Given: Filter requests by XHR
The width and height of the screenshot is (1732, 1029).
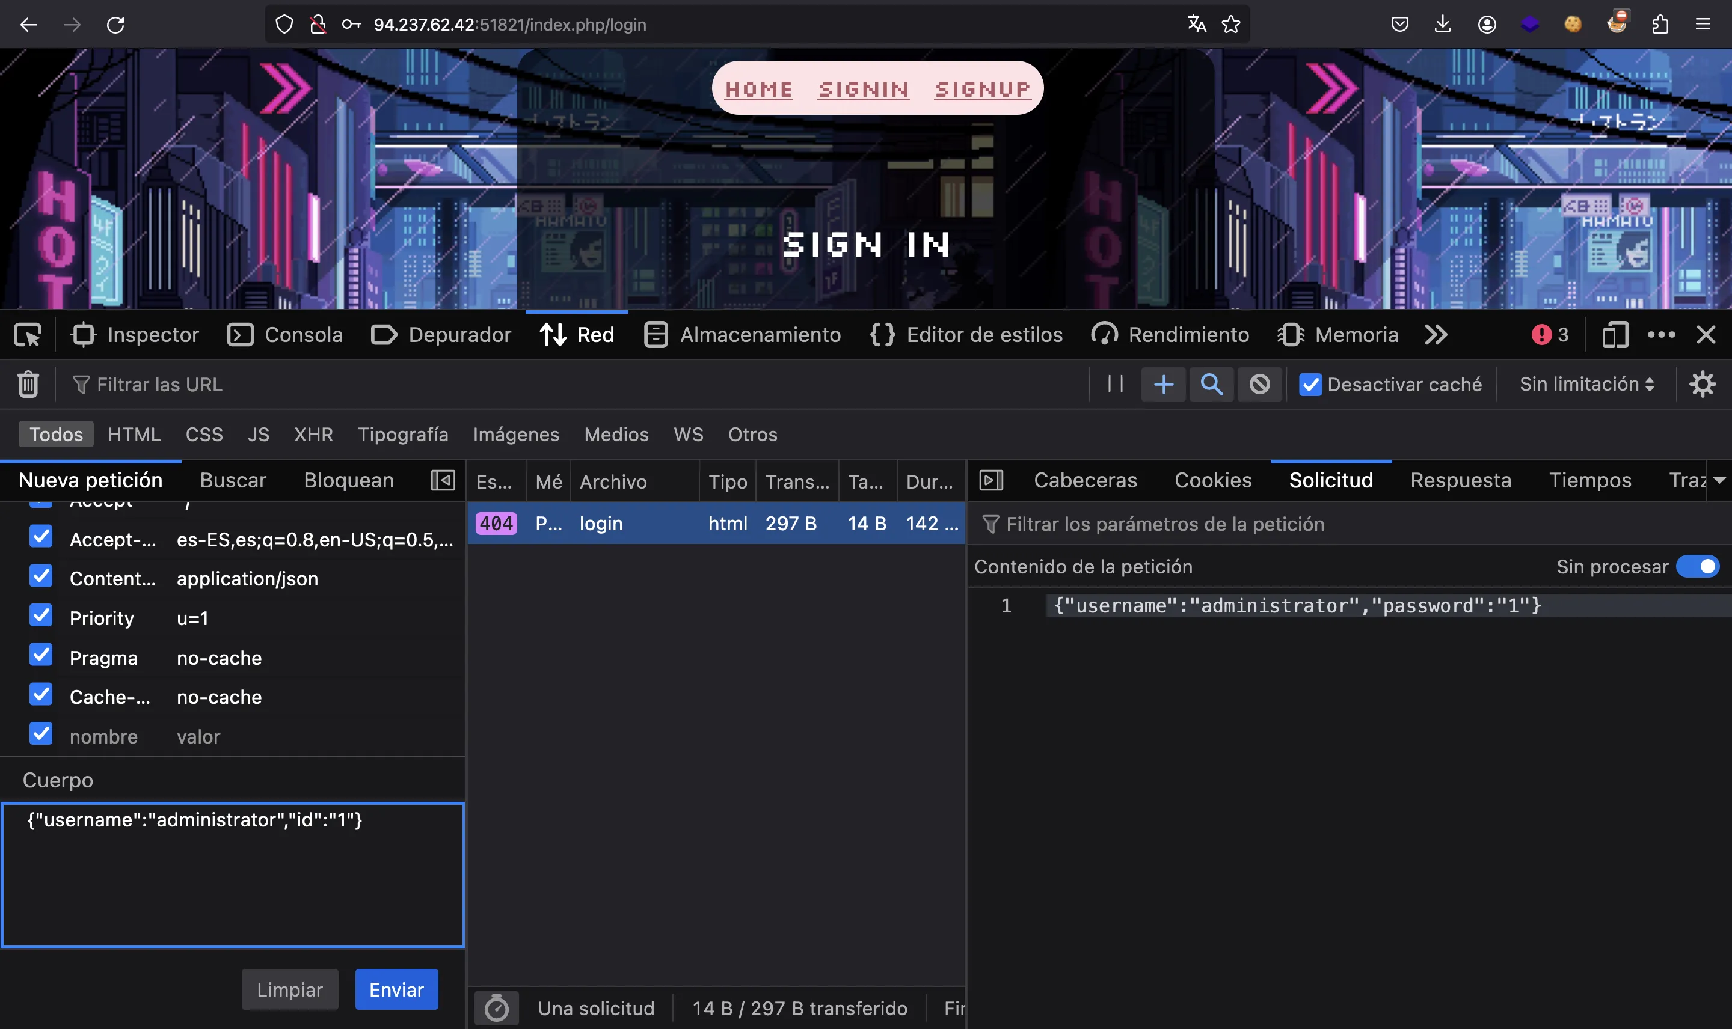Looking at the screenshot, I should pos(313,434).
